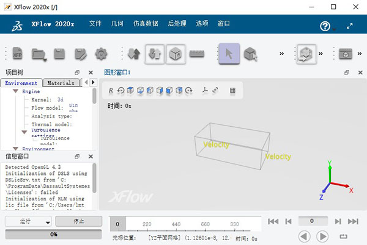This screenshot has height=245, width=367.
Task: Jump to last frame
Action: [353, 221]
